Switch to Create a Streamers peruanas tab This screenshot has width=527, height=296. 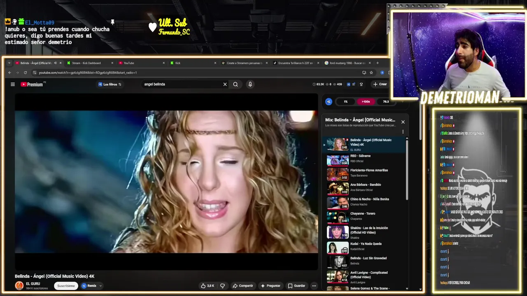click(x=244, y=63)
